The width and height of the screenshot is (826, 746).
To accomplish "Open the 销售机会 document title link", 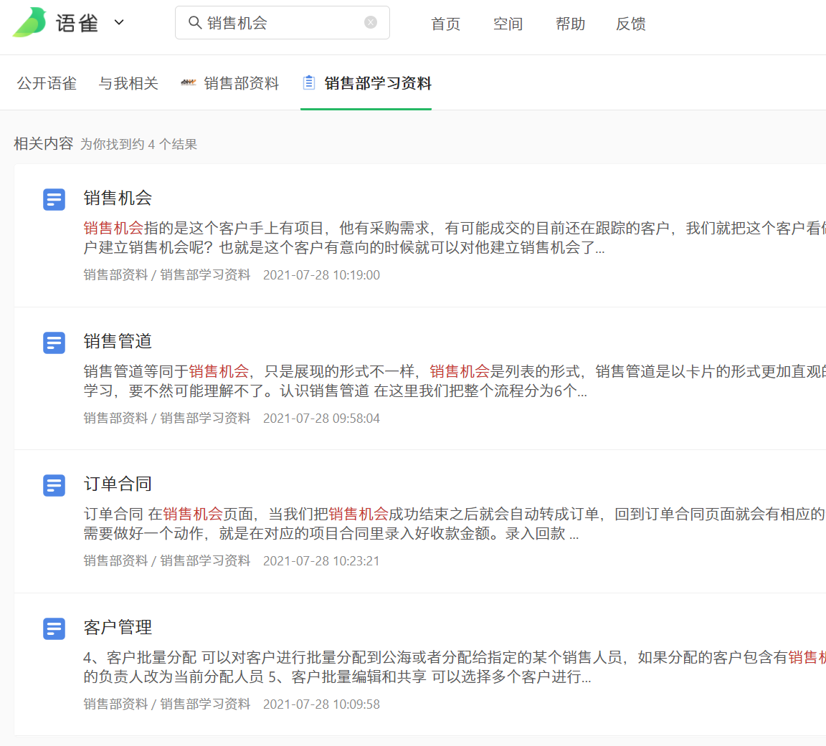I will [118, 198].
